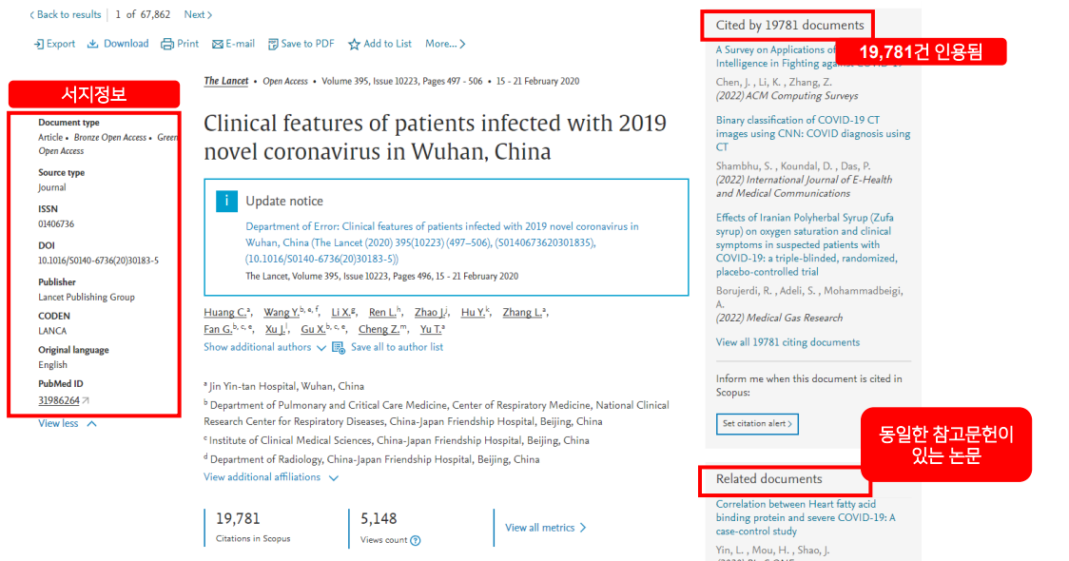Click Save all to author list
Screen dimensions: 1069x561
(396, 347)
